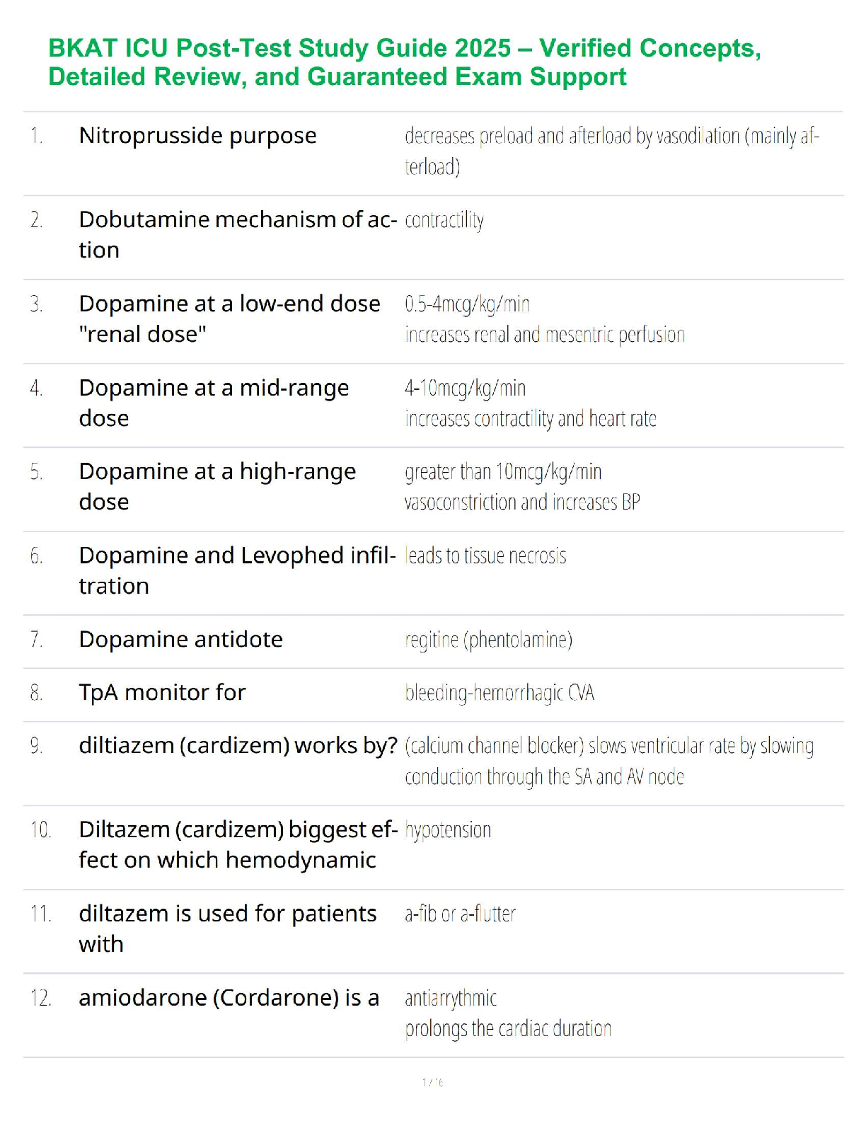866x1121 pixels.
Task: Select "Dopamine and Levophed infiltration" term
Action: coord(236,570)
